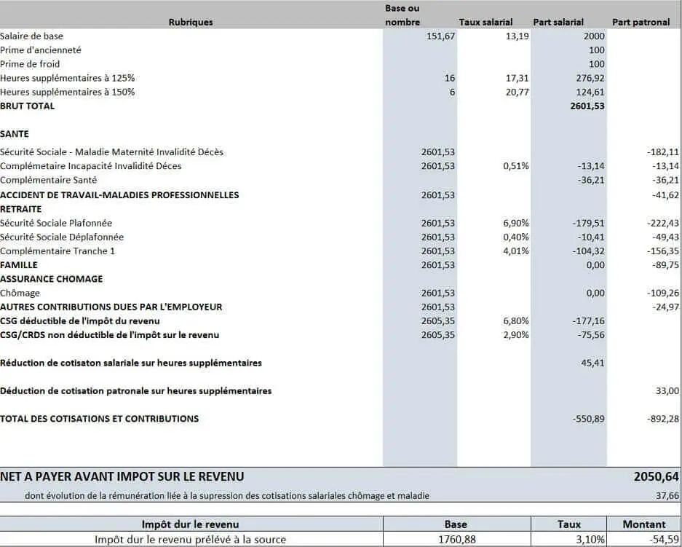This screenshot has width=682, height=547.
Task: Click the 151,67 base hours cell
Action: pos(441,36)
